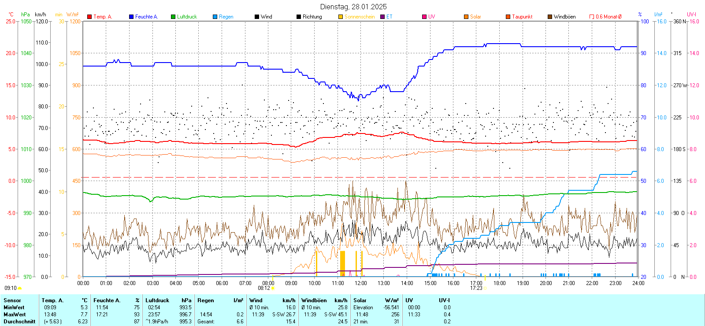Viewport: 705px width, 326px height.
Task: Click the sun icon beside 09:10
Action: tap(19, 288)
